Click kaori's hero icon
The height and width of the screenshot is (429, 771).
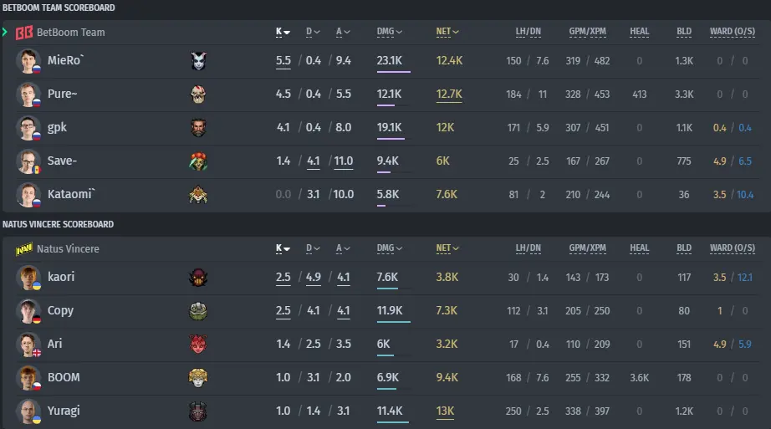[x=198, y=278]
